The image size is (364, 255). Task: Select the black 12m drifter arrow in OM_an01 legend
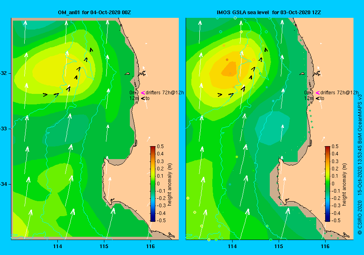tap(143, 98)
